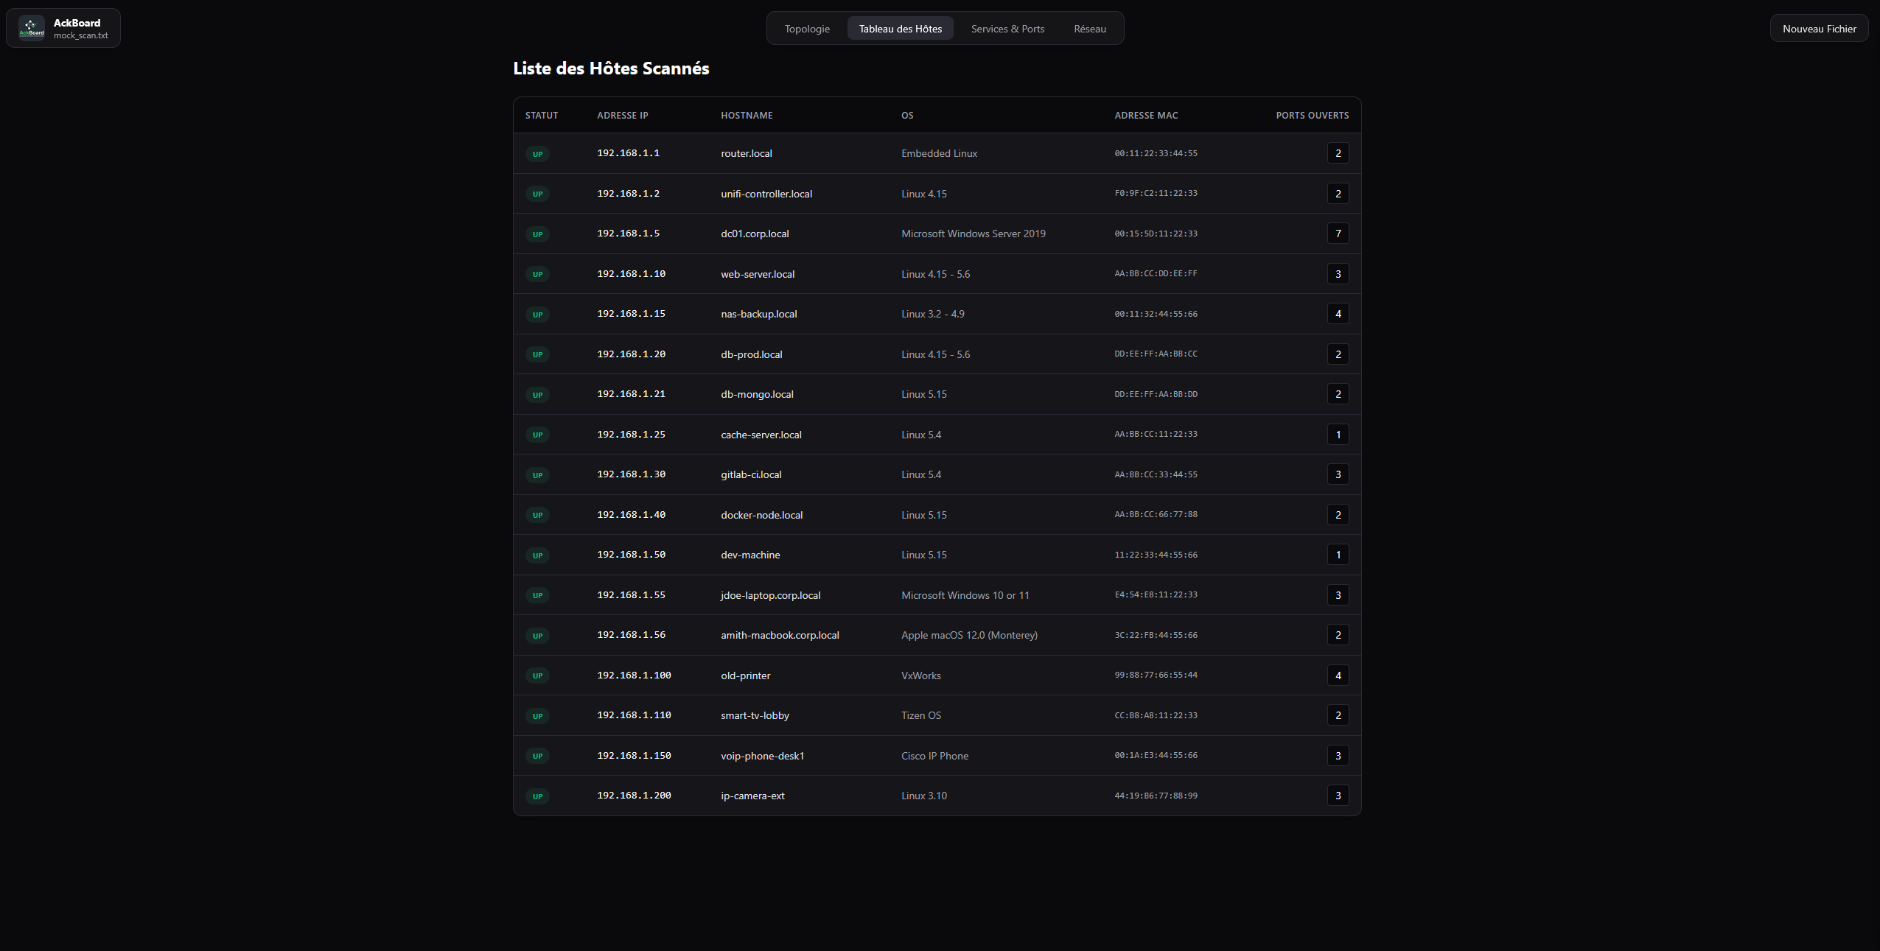Select IP address 192.168.1.1
This screenshot has height=951, width=1880.
click(x=628, y=153)
